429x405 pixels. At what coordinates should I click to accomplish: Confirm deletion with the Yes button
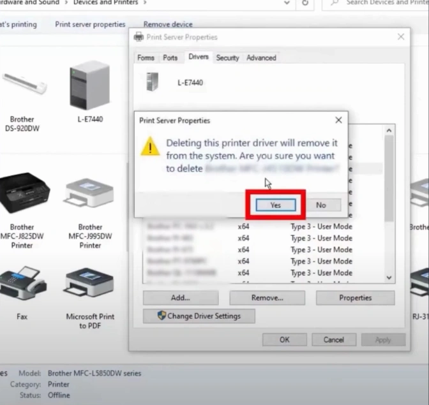275,205
